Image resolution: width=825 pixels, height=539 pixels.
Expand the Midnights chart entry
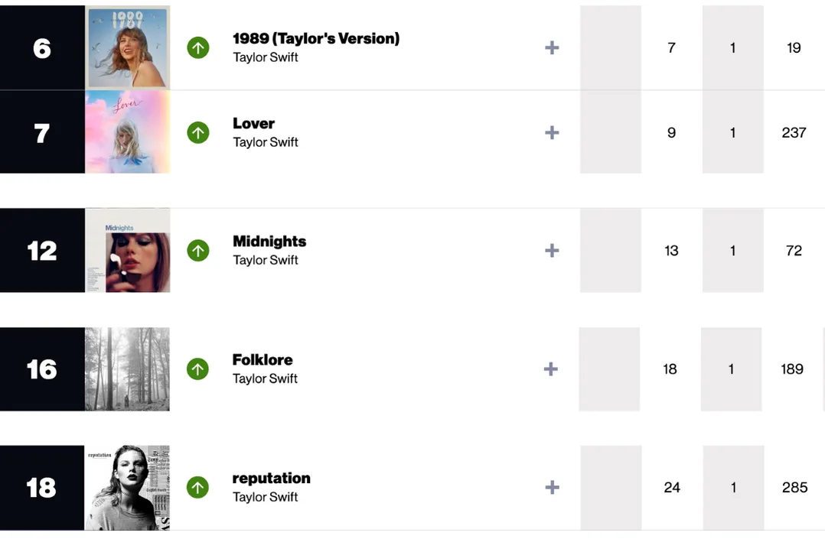click(552, 251)
